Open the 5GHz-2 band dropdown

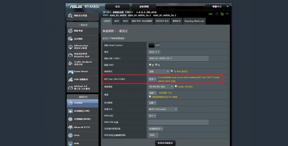point(154,52)
